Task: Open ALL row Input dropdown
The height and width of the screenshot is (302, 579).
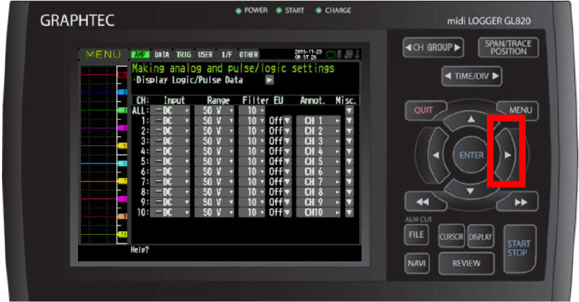Action: [x=171, y=111]
